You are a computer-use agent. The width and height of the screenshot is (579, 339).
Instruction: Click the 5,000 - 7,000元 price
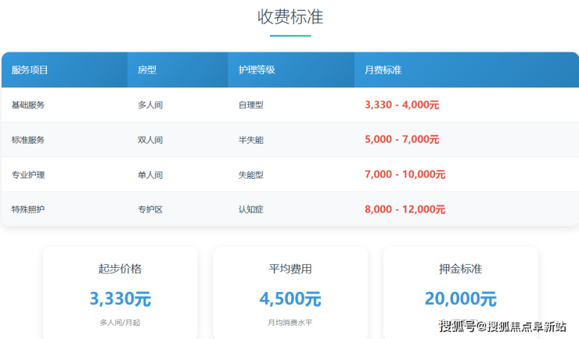(402, 140)
